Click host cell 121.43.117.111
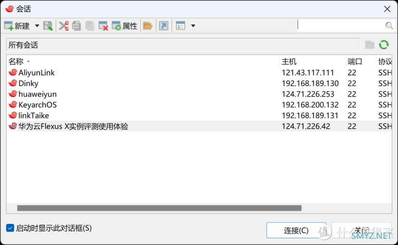This screenshot has height=245, width=398. (308, 73)
